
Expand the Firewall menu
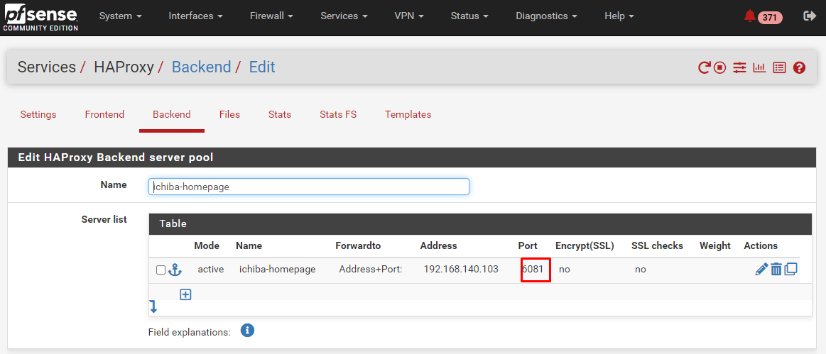pos(272,16)
